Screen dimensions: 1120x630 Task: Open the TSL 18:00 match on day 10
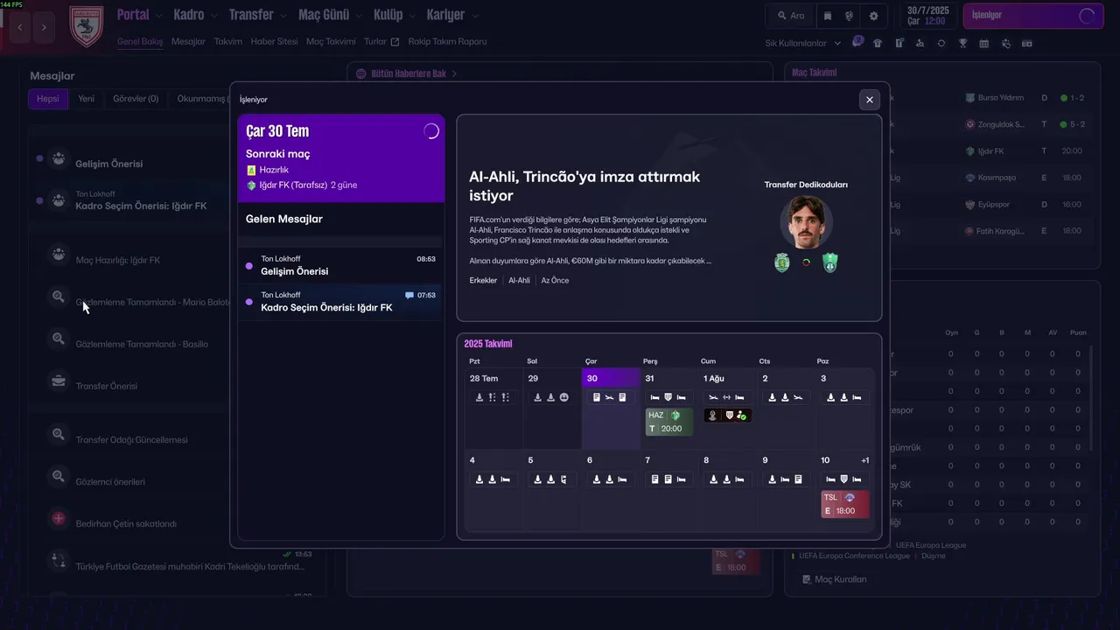click(845, 504)
